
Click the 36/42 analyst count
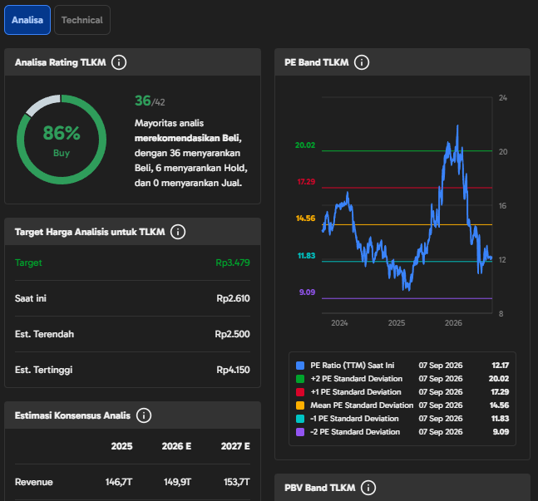point(150,101)
